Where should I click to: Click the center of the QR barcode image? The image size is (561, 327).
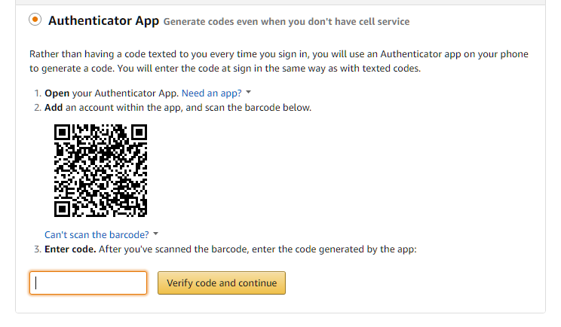click(x=100, y=170)
